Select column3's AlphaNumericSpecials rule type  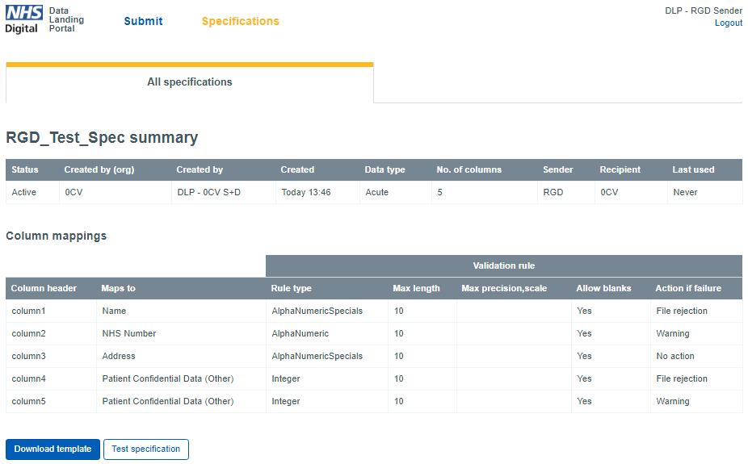pos(327,357)
